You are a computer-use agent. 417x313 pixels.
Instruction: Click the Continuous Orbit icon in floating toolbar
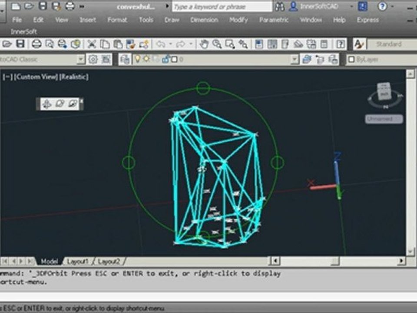tap(73, 103)
